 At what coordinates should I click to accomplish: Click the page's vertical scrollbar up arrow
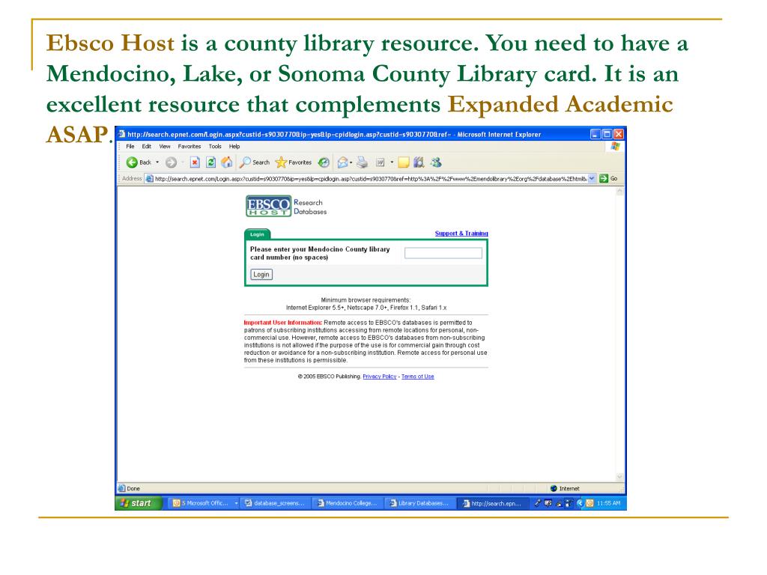619,192
